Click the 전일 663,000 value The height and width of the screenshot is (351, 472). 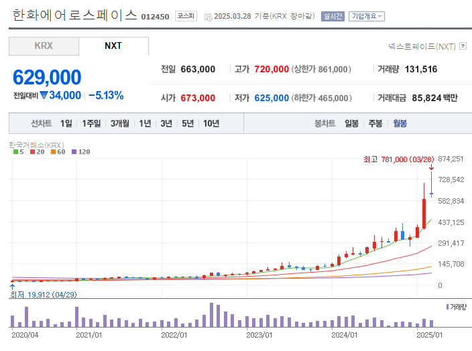pyautogui.click(x=198, y=70)
